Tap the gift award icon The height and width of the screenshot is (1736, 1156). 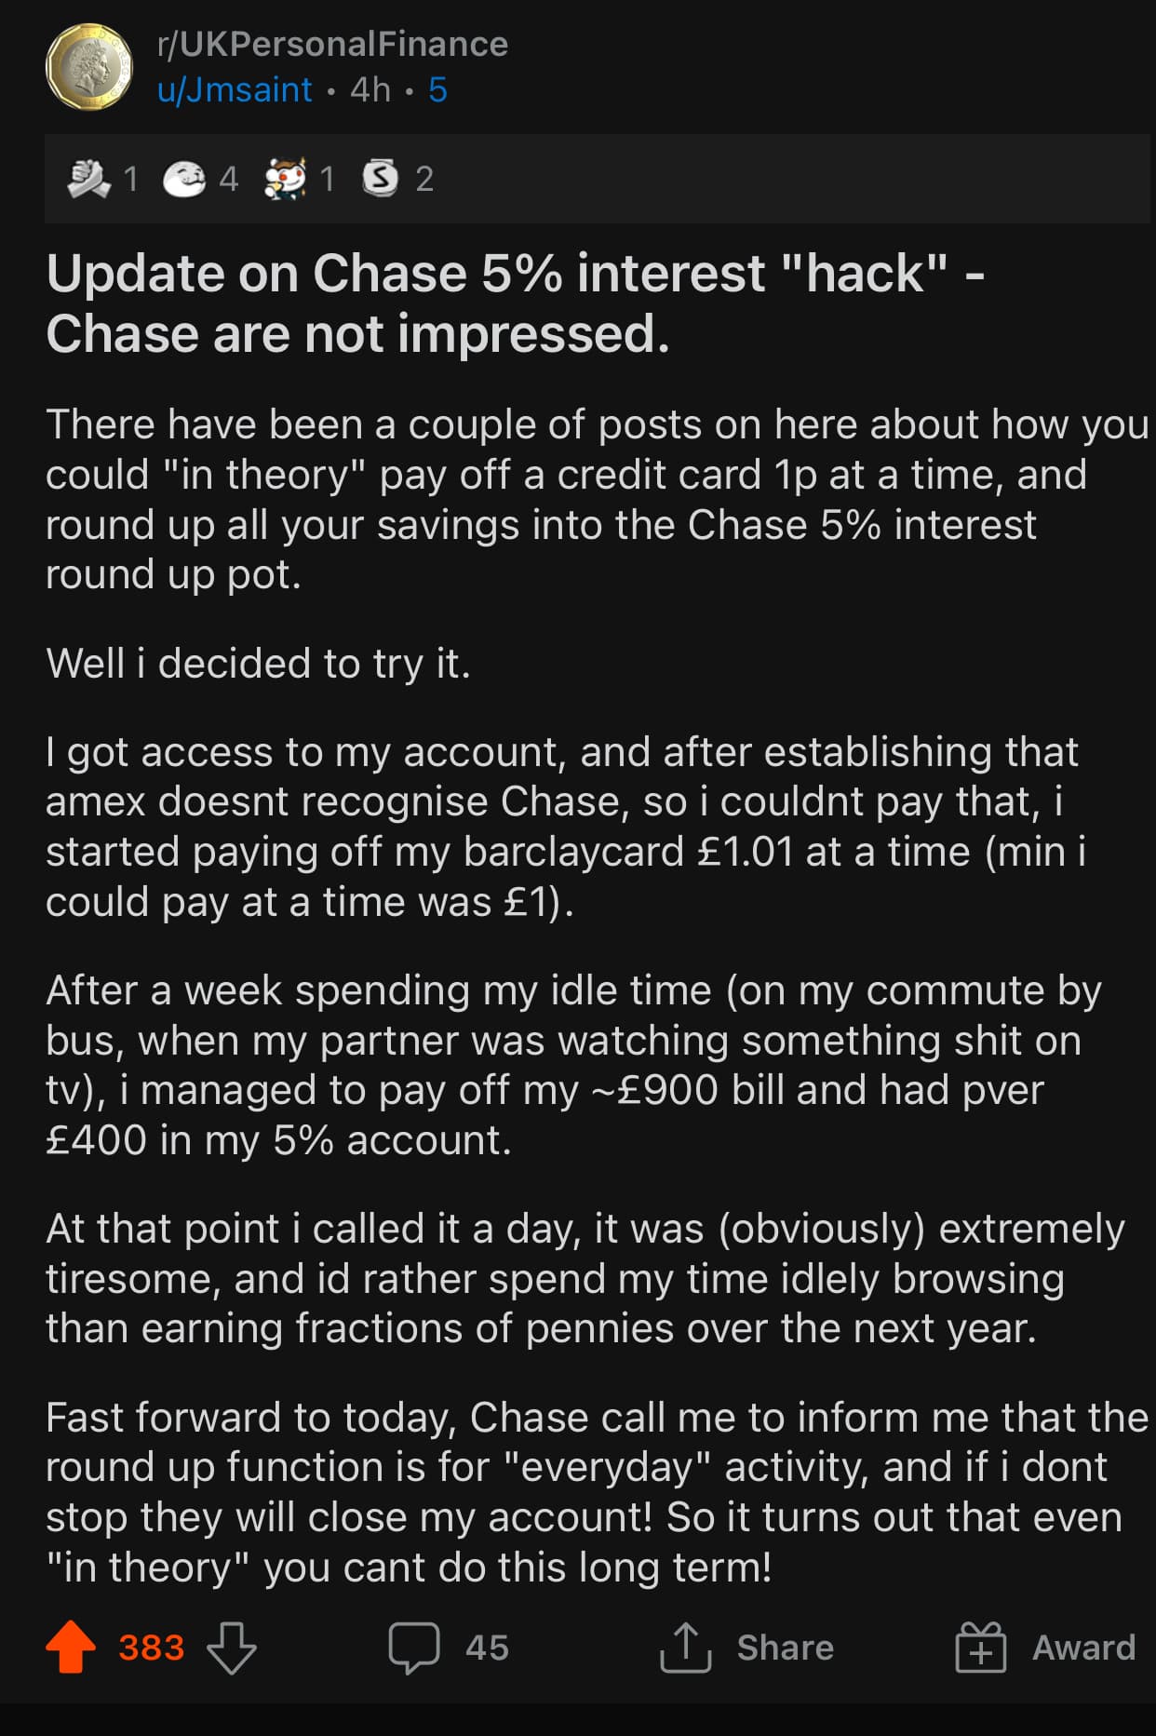pos(981,1647)
